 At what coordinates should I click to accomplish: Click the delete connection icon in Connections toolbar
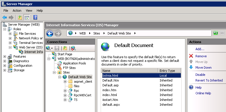pos(73,48)
